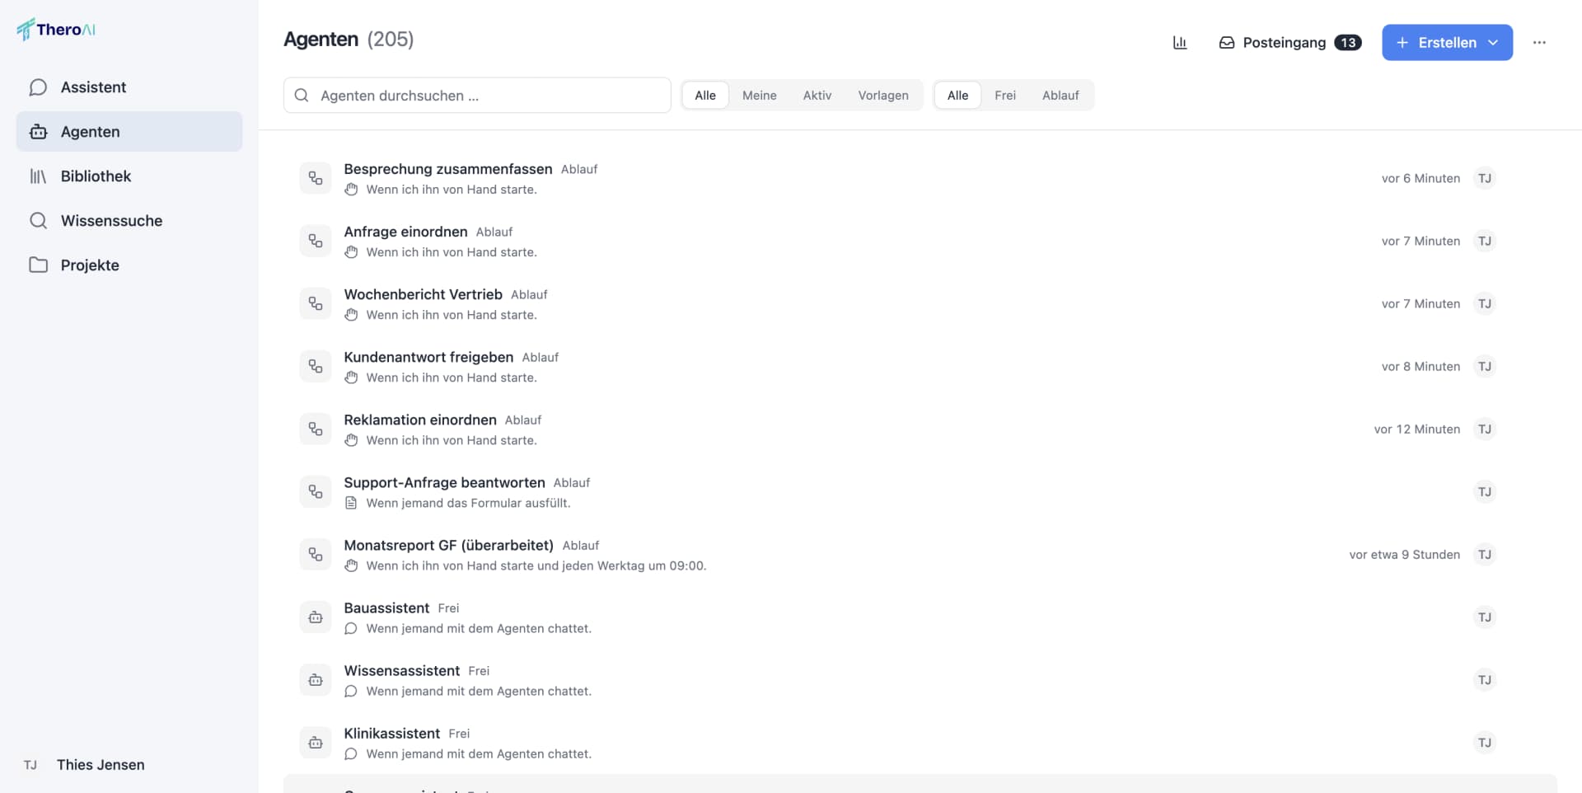
Task: Open the three-dots more options menu
Action: [1539, 43]
